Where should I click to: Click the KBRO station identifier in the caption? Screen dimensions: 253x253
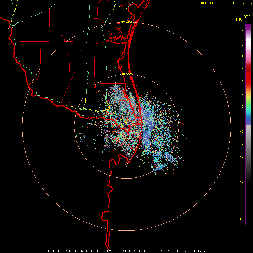coord(159,251)
